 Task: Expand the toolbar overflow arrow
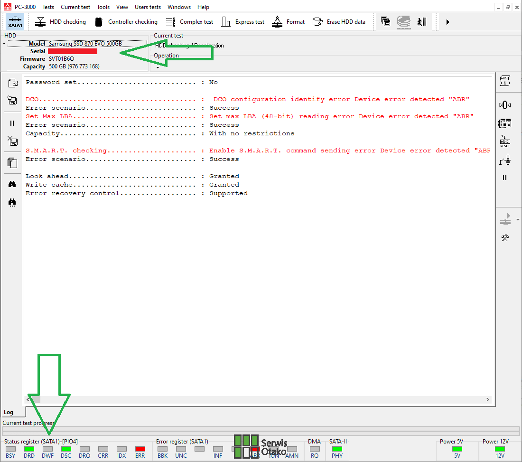[x=447, y=22]
